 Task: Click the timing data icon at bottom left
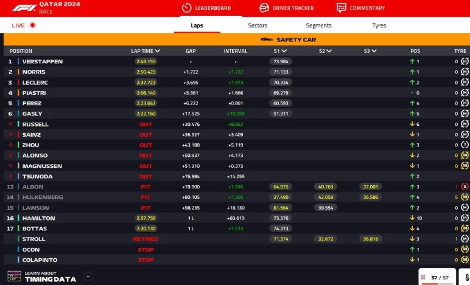pos(15,276)
